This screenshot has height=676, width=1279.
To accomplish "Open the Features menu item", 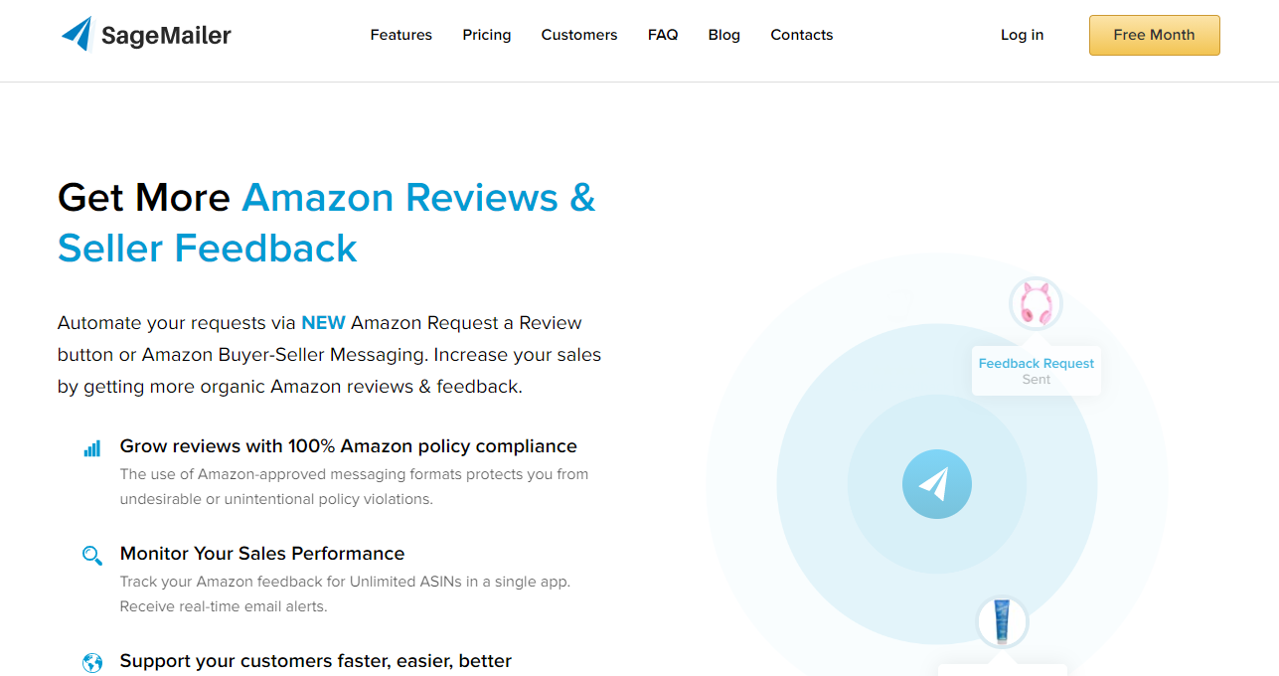I will (401, 35).
